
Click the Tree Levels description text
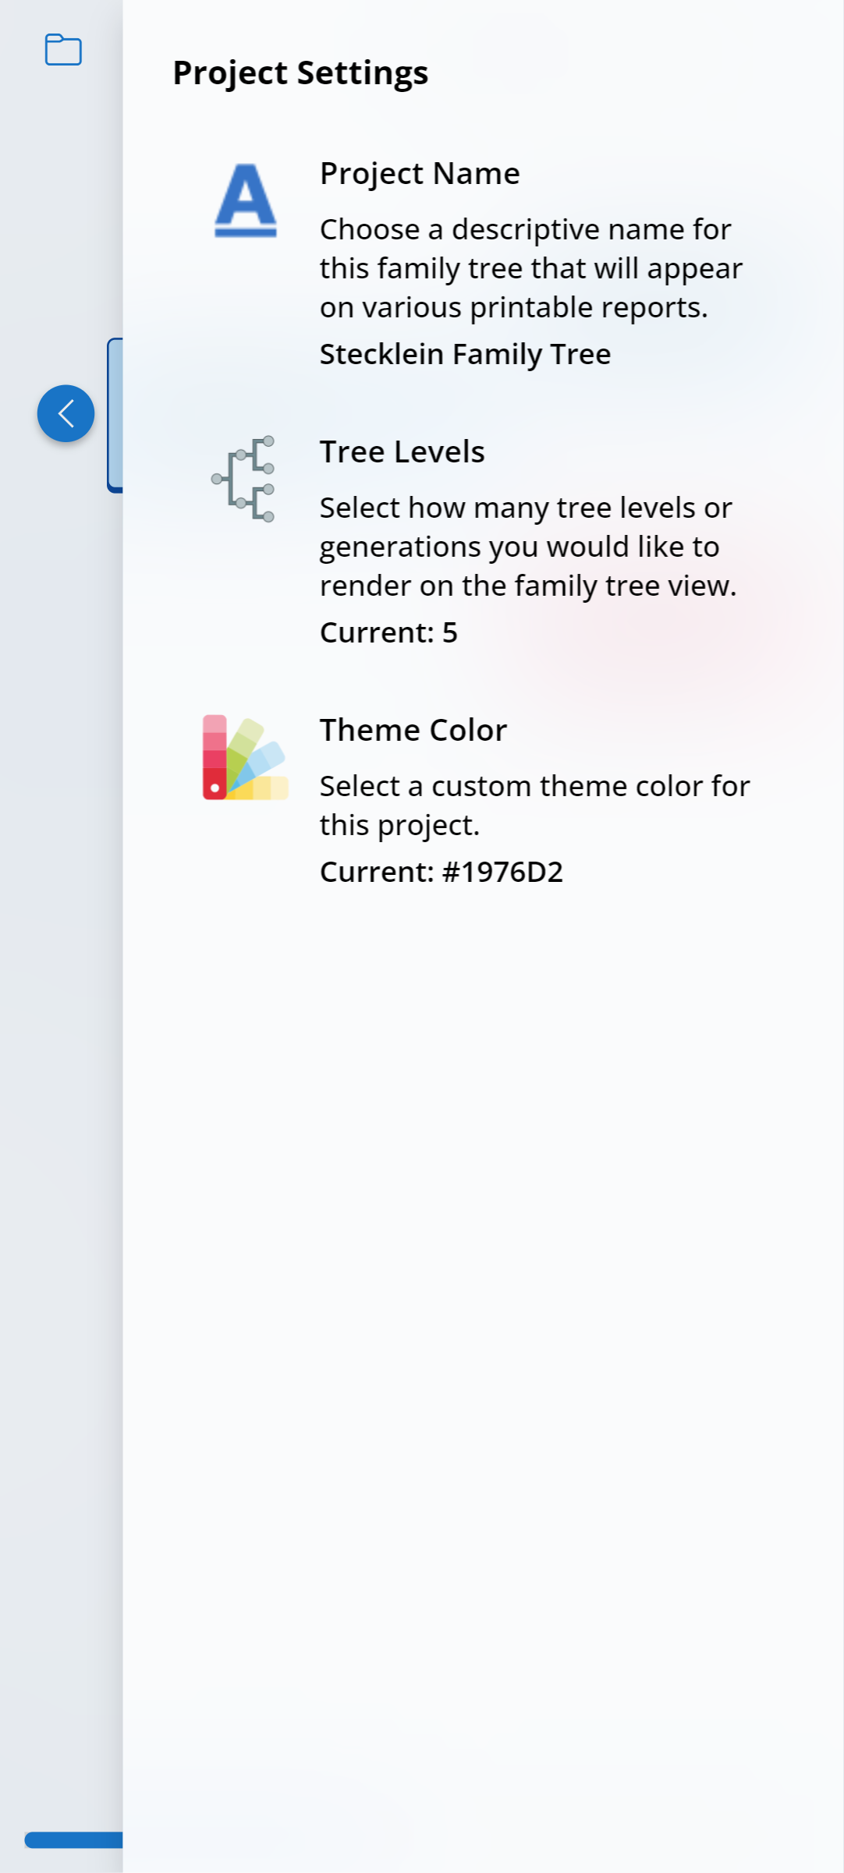coord(527,546)
